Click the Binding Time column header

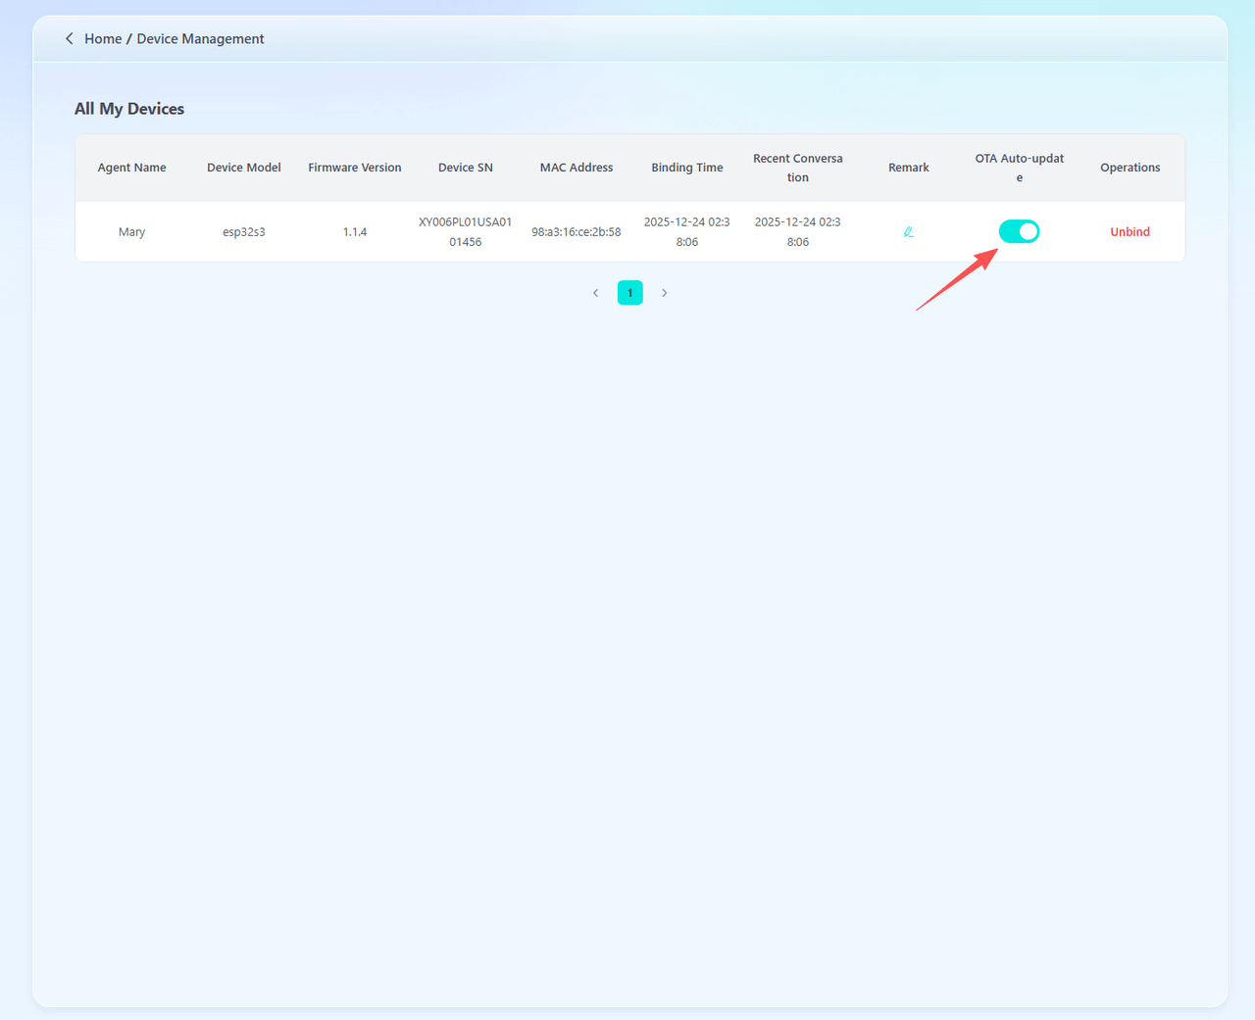[x=686, y=168]
